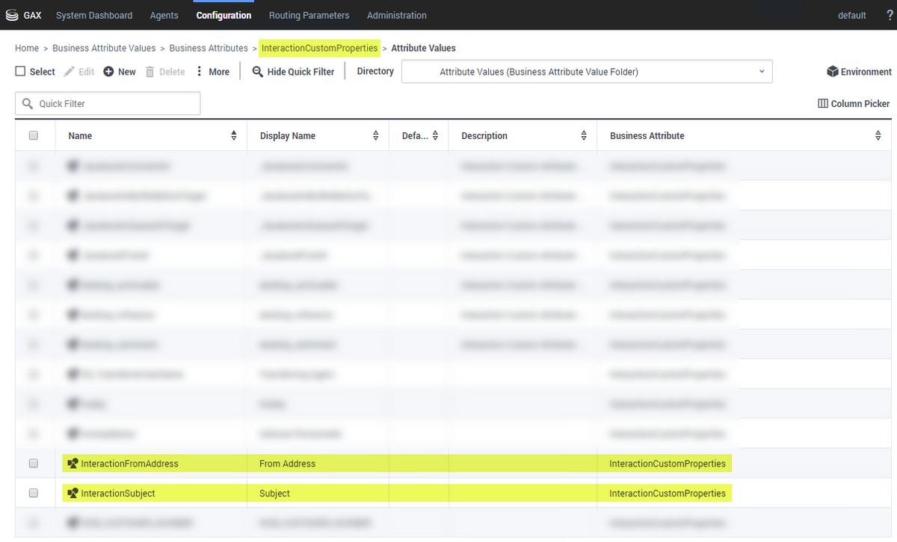Click the New plus icon

point(108,72)
